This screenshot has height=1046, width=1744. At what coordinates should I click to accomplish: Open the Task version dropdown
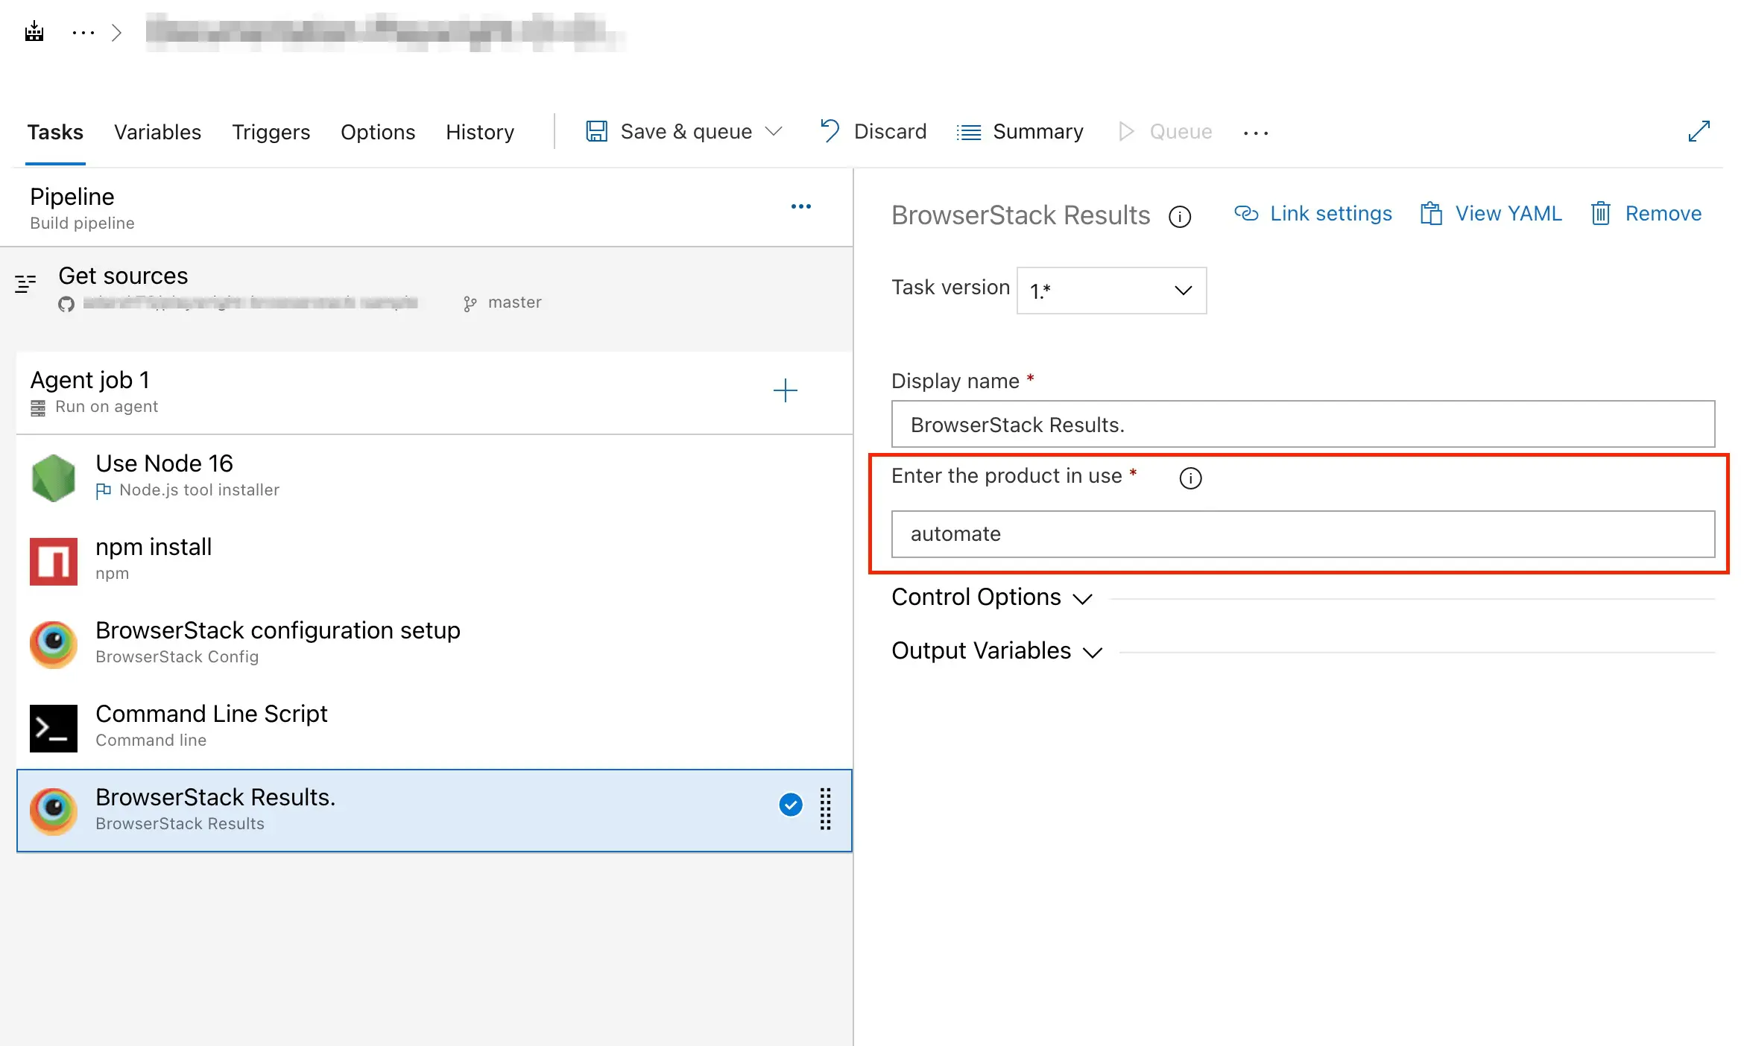tap(1110, 291)
